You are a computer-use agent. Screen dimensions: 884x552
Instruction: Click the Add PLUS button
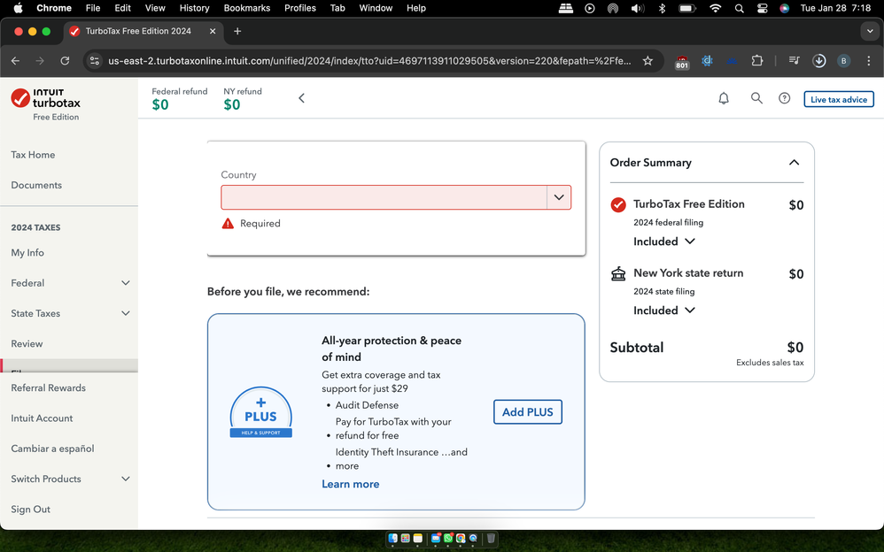point(528,412)
